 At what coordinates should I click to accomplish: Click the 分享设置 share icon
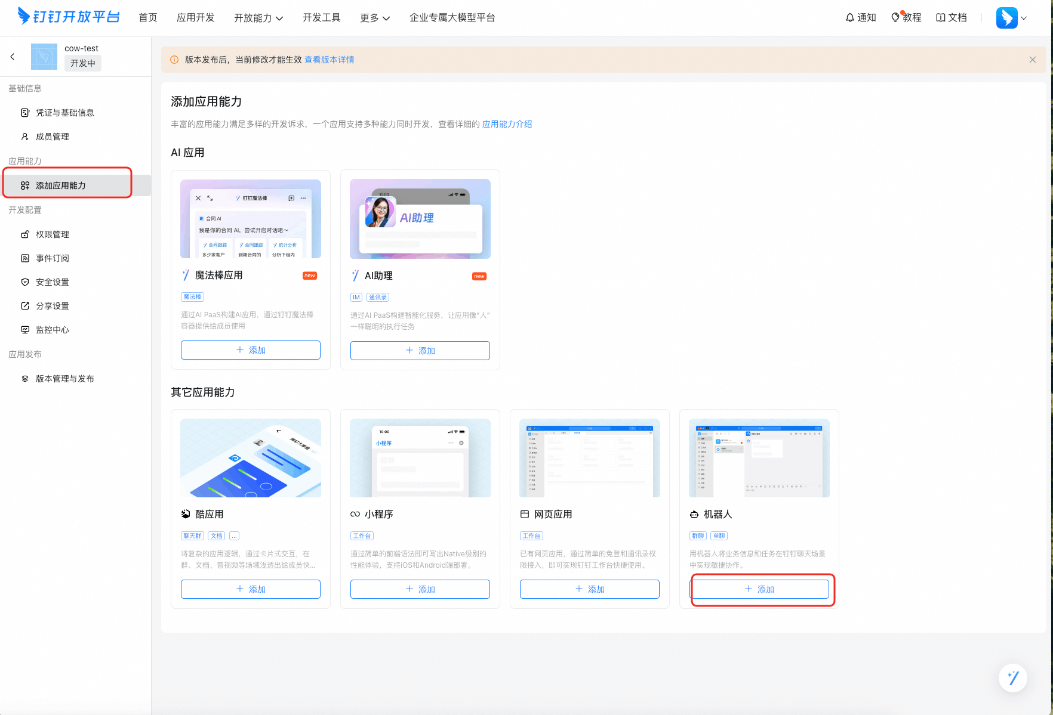[25, 306]
